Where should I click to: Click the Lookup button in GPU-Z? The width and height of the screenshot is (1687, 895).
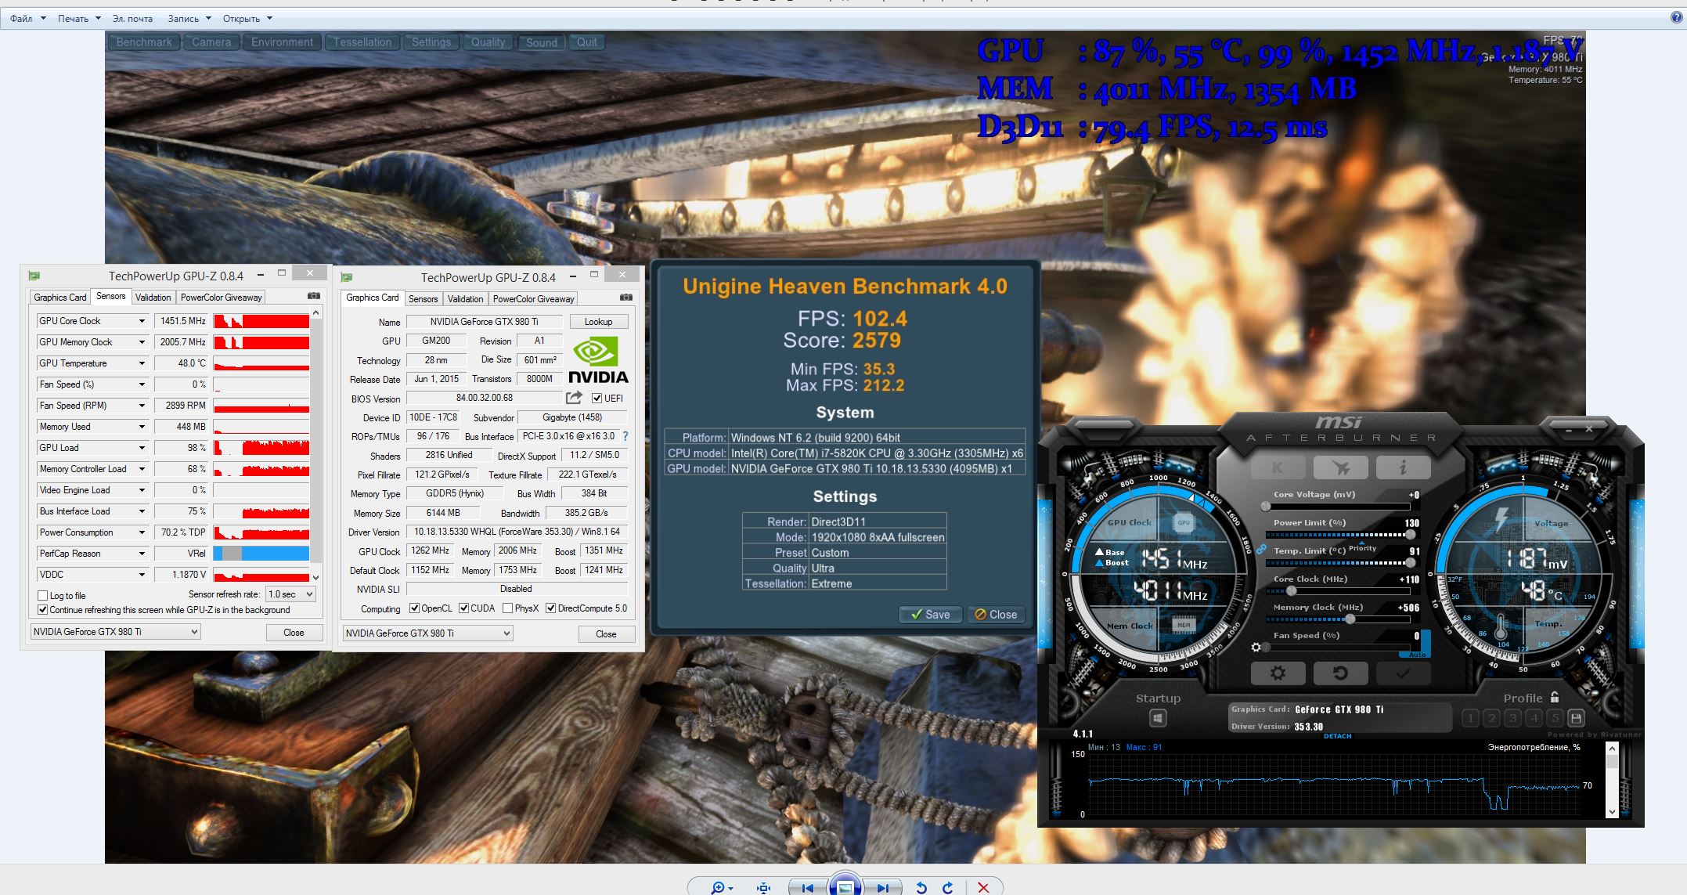[598, 322]
